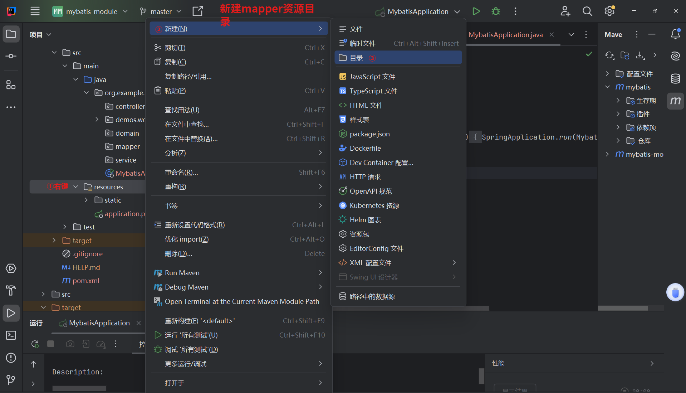Viewport: 686px width, 393px height.
Task: Open the mybatis-module project dropdown
Action: tap(90, 11)
